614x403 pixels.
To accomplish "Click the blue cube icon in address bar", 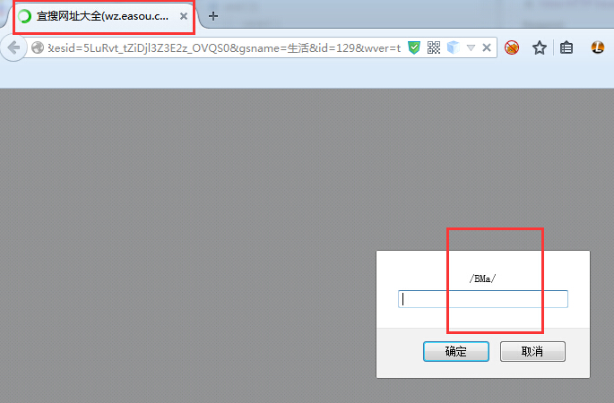I will (453, 47).
